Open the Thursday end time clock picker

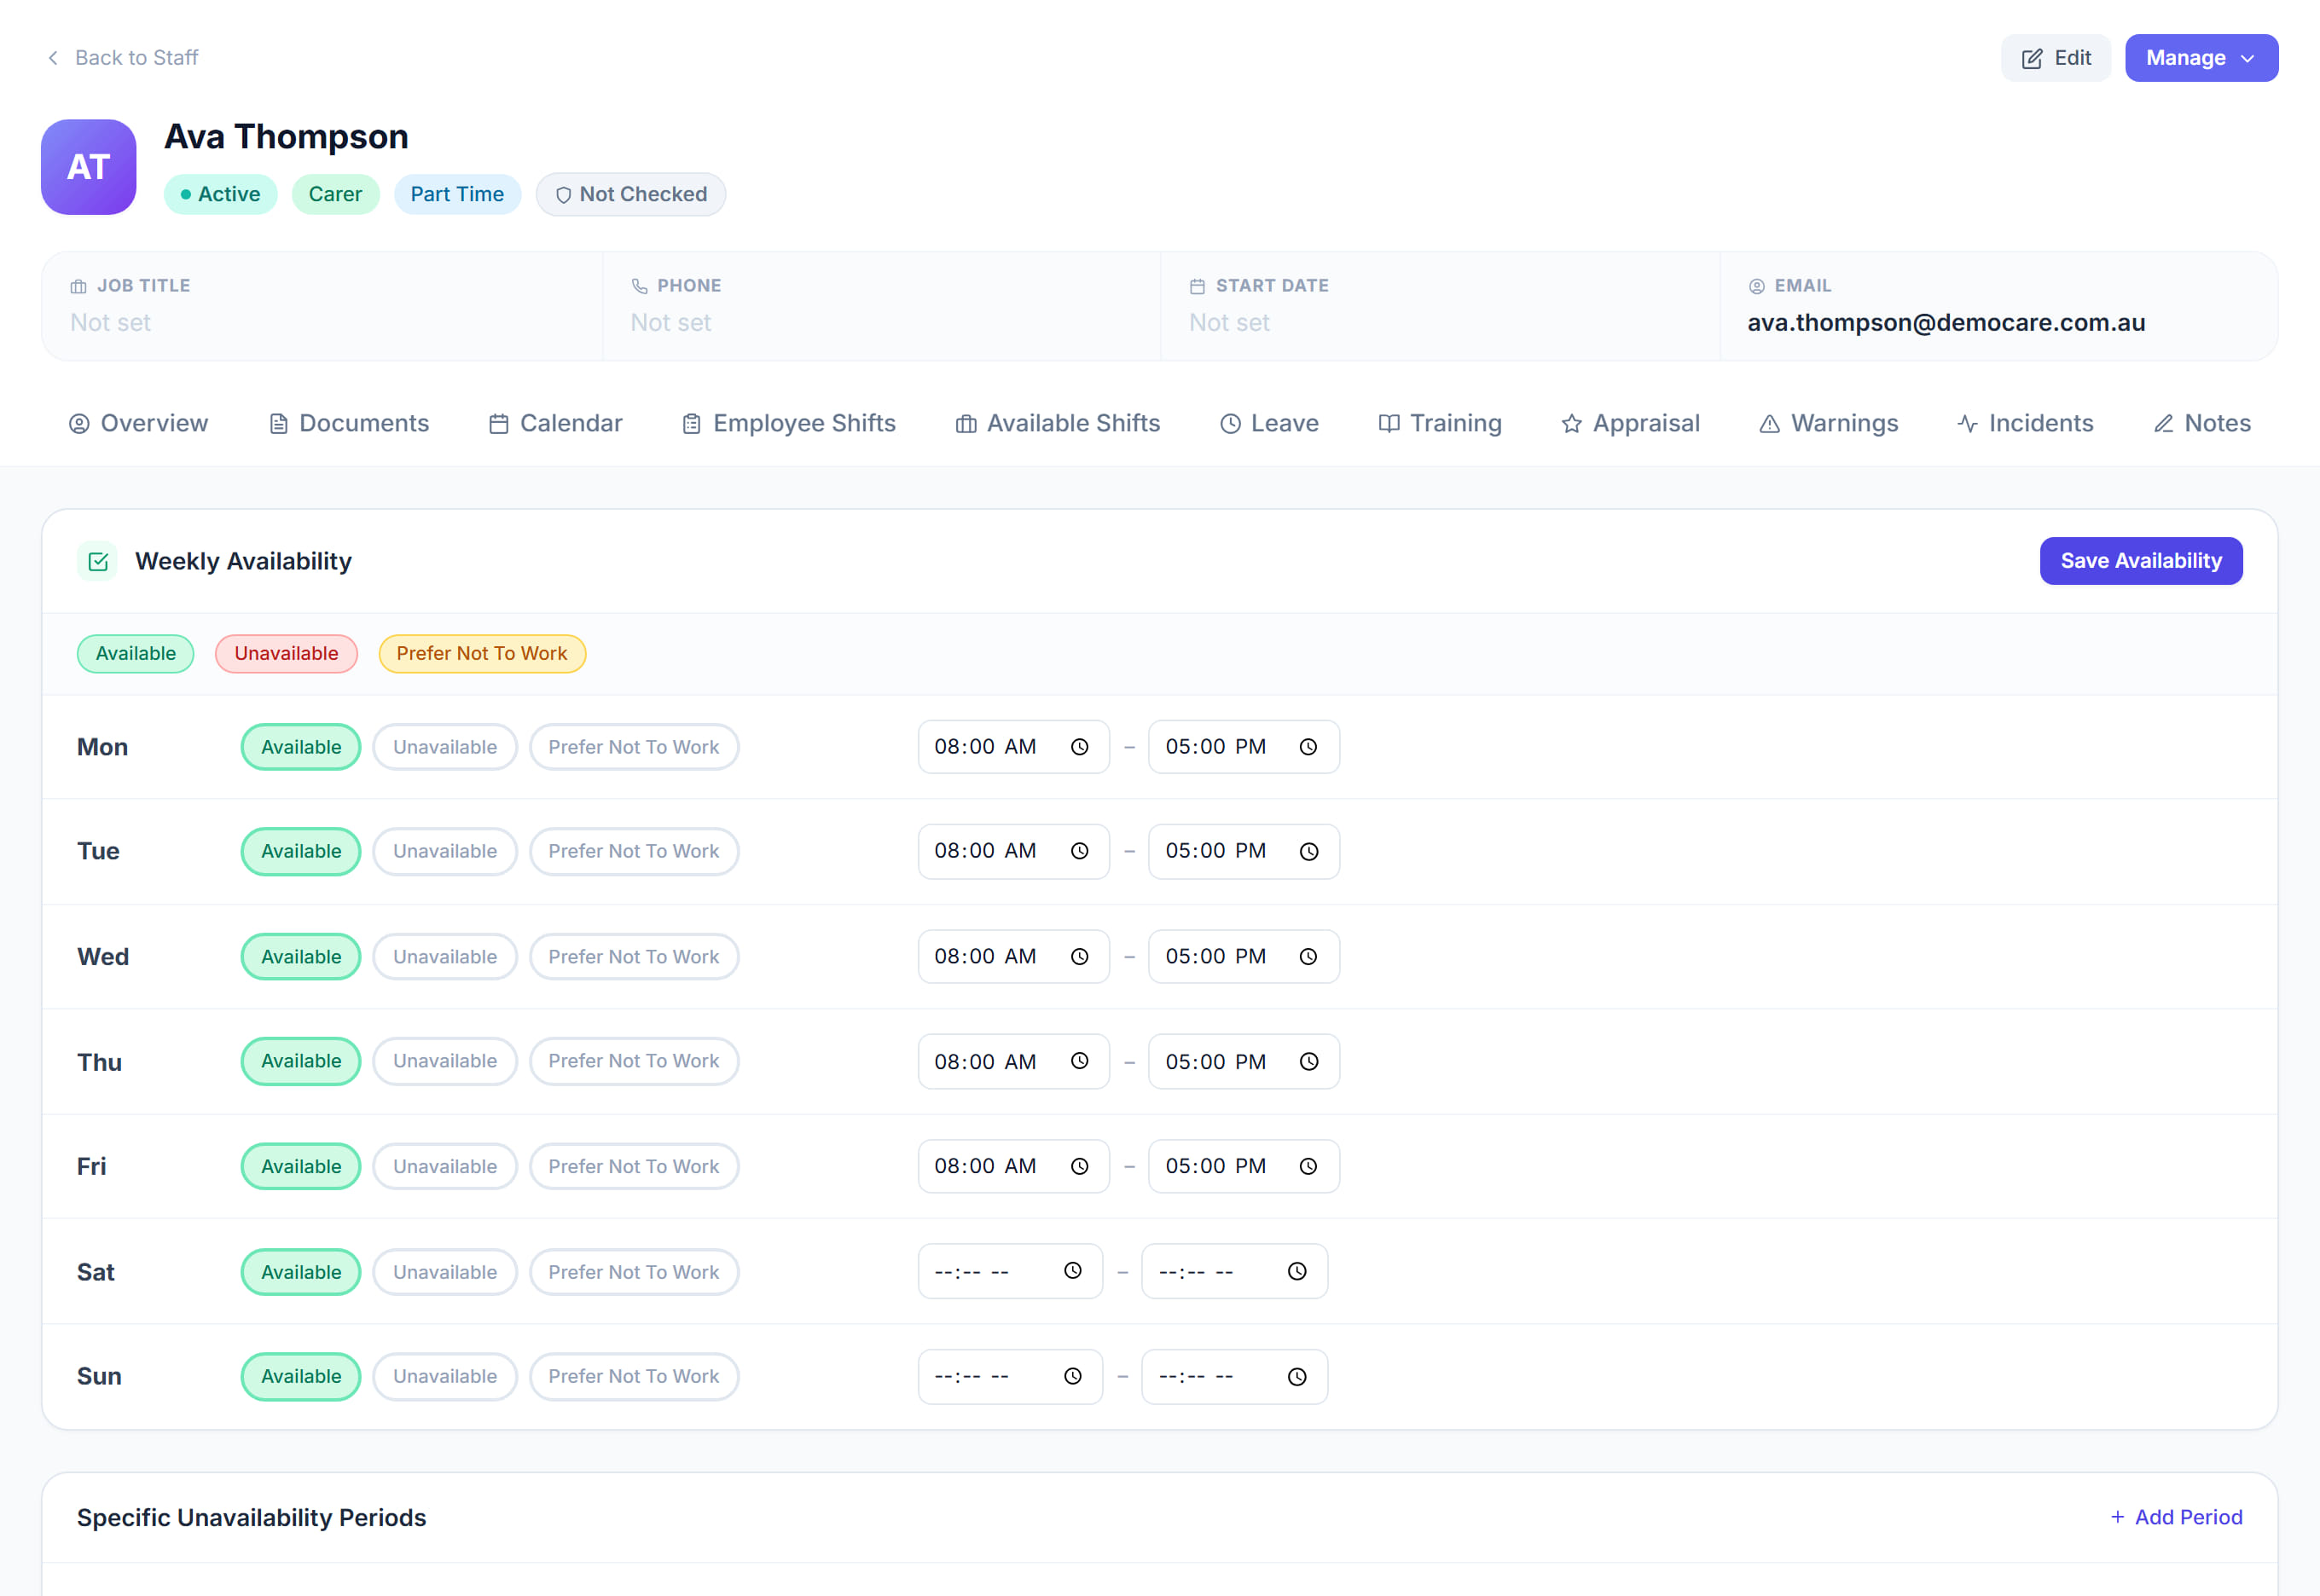[x=1308, y=1061]
